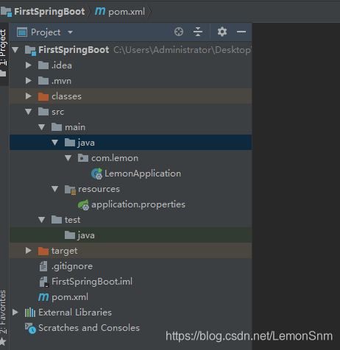340x350 pixels.
Task: Collapse the FirstSpringBoot root node
Action: (x=15, y=50)
